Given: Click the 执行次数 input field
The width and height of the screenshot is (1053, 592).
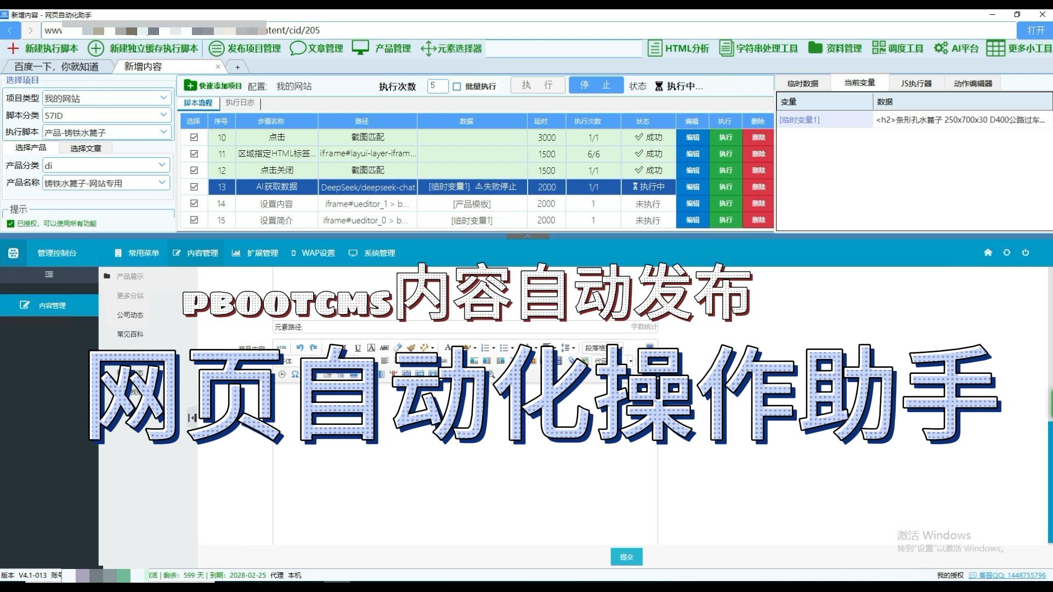Looking at the screenshot, I should point(438,86).
